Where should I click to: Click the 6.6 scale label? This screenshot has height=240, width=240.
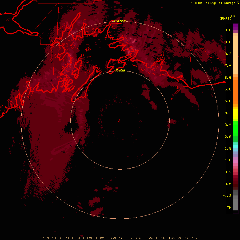click(228, 78)
